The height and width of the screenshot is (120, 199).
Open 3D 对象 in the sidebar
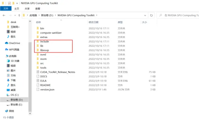coord(13,61)
